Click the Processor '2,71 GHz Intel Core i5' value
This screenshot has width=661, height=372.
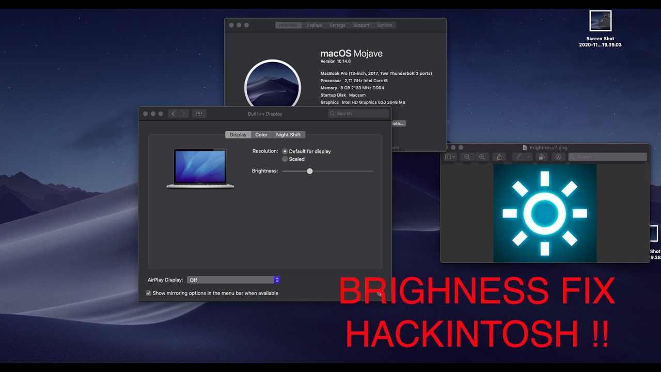tap(366, 81)
